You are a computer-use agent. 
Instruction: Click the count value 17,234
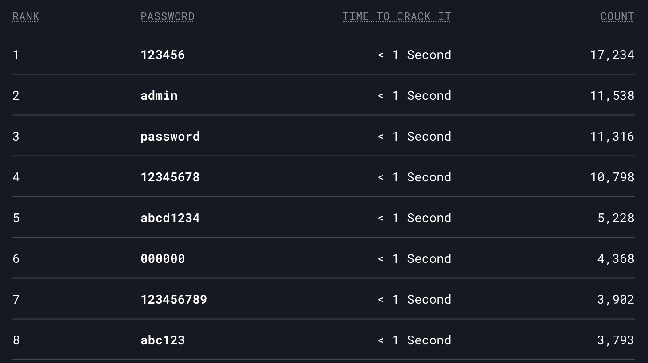612,55
